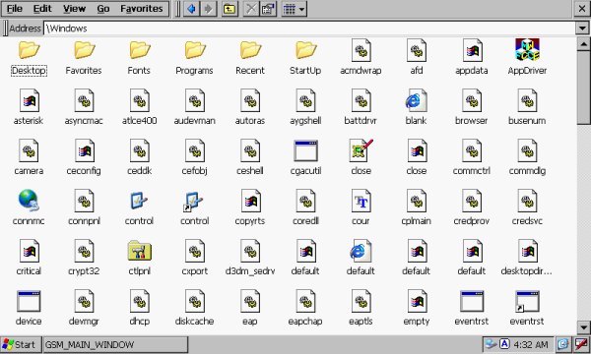Open the Favorites menu
591x354 pixels.
coord(142,8)
